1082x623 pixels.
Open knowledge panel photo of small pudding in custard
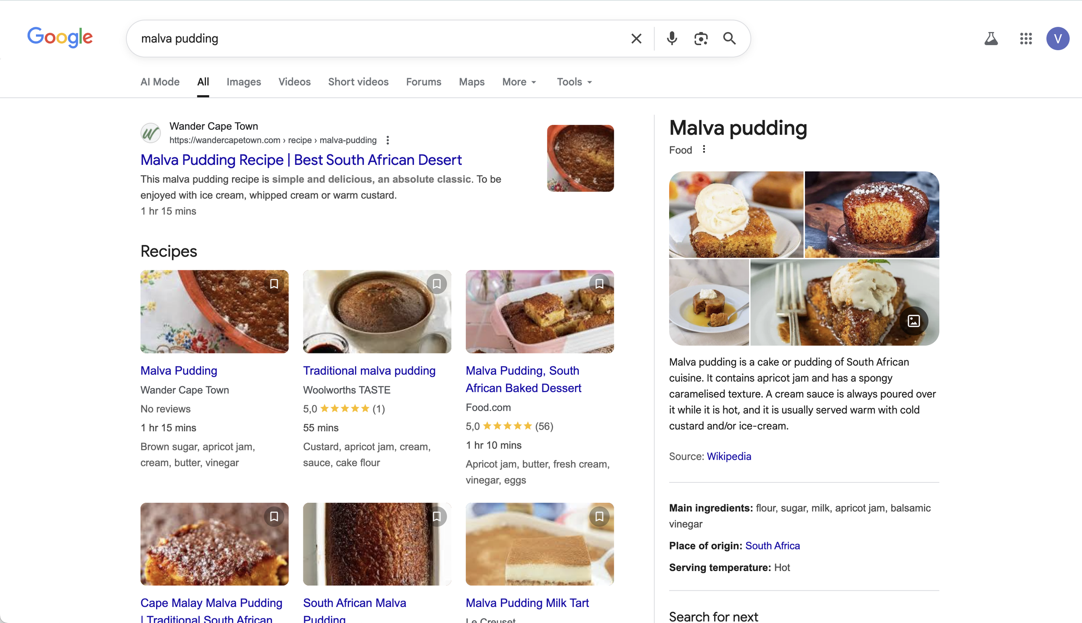[x=709, y=302]
